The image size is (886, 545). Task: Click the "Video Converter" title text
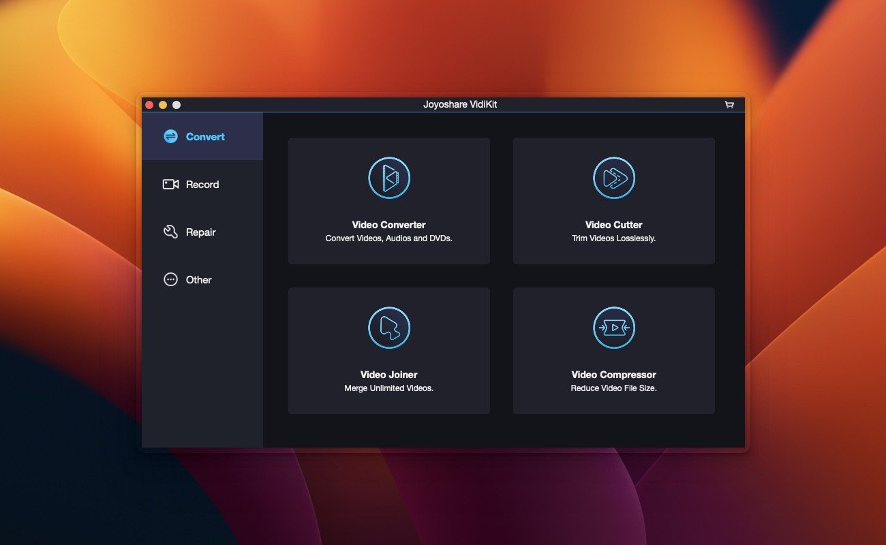pos(389,225)
